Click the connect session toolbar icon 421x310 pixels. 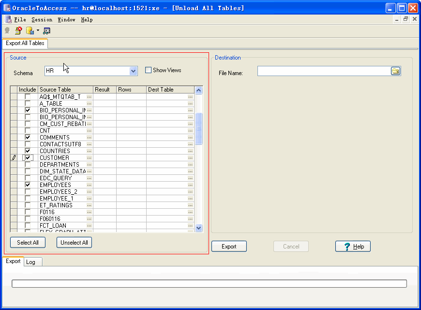tap(7, 31)
